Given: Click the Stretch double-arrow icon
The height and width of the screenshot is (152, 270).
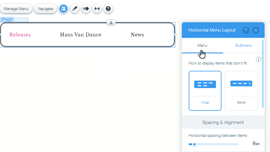Looking at the screenshot, I should pos(97,9).
